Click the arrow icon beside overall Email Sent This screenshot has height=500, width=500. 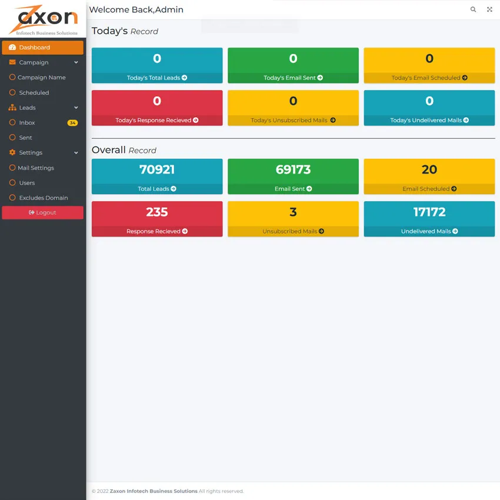tap(309, 189)
